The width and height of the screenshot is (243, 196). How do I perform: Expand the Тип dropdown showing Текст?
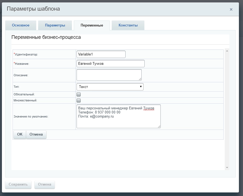110,87
